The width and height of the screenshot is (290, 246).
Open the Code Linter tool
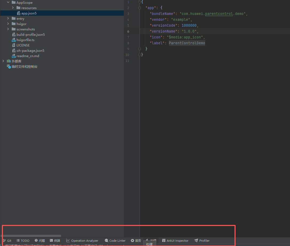pos(115,241)
